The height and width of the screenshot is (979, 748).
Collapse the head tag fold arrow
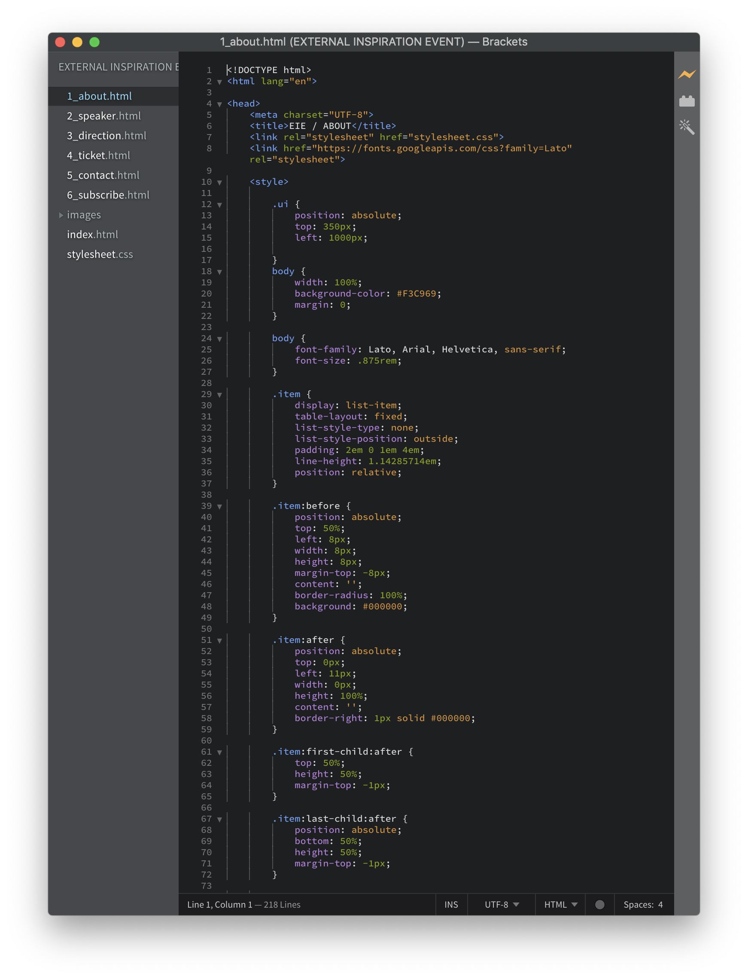pos(219,104)
